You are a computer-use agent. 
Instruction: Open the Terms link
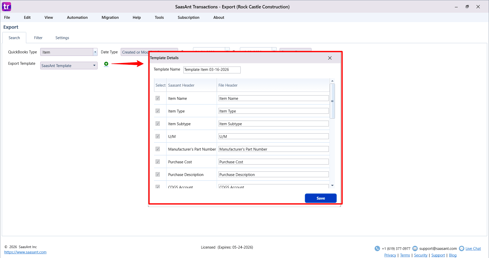(x=405, y=255)
